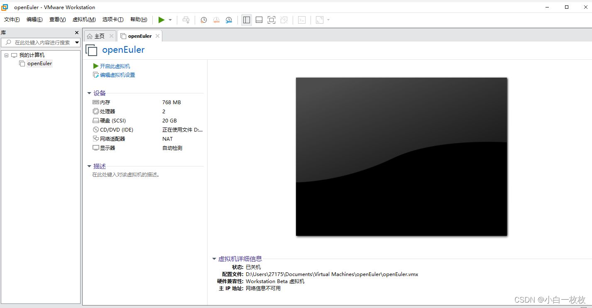This screenshot has width=592, height=308.
Task: Click the VM icon beside openEuler tree item
Action: click(x=22, y=64)
